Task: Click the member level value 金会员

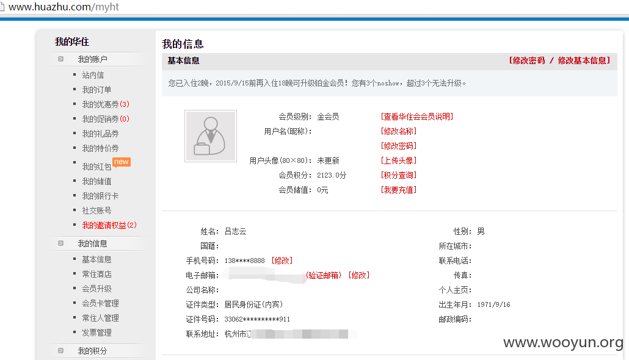Action: [x=328, y=117]
